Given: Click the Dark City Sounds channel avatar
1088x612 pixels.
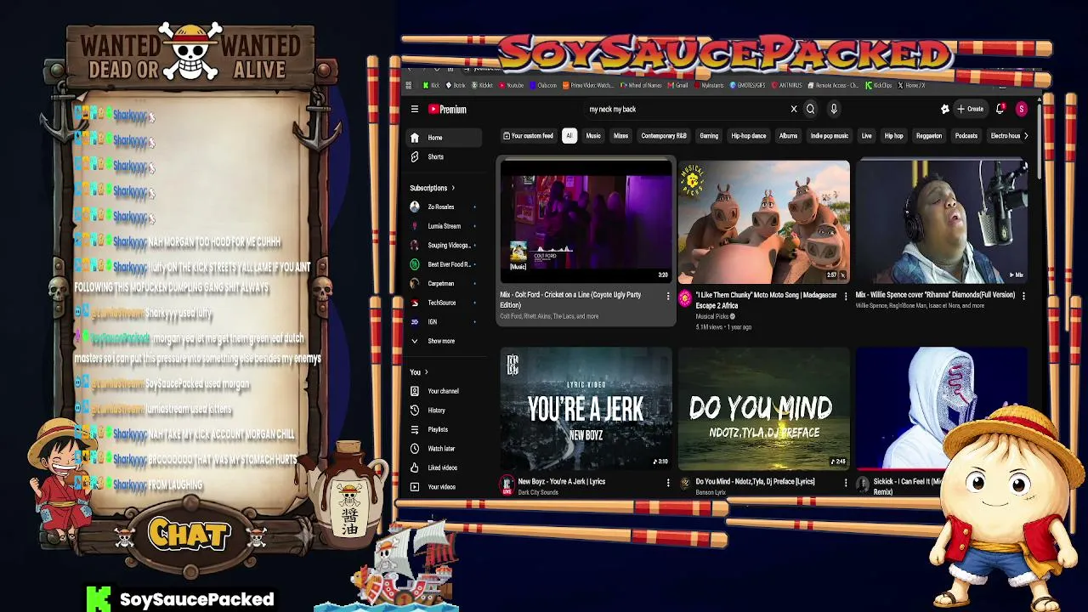Looking at the screenshot, I should (x=507, y=486).
